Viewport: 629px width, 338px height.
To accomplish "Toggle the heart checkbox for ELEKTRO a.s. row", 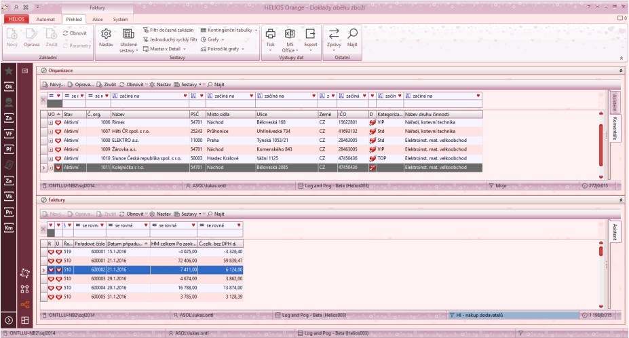I will pyautogui.click(x=58, y=140).
